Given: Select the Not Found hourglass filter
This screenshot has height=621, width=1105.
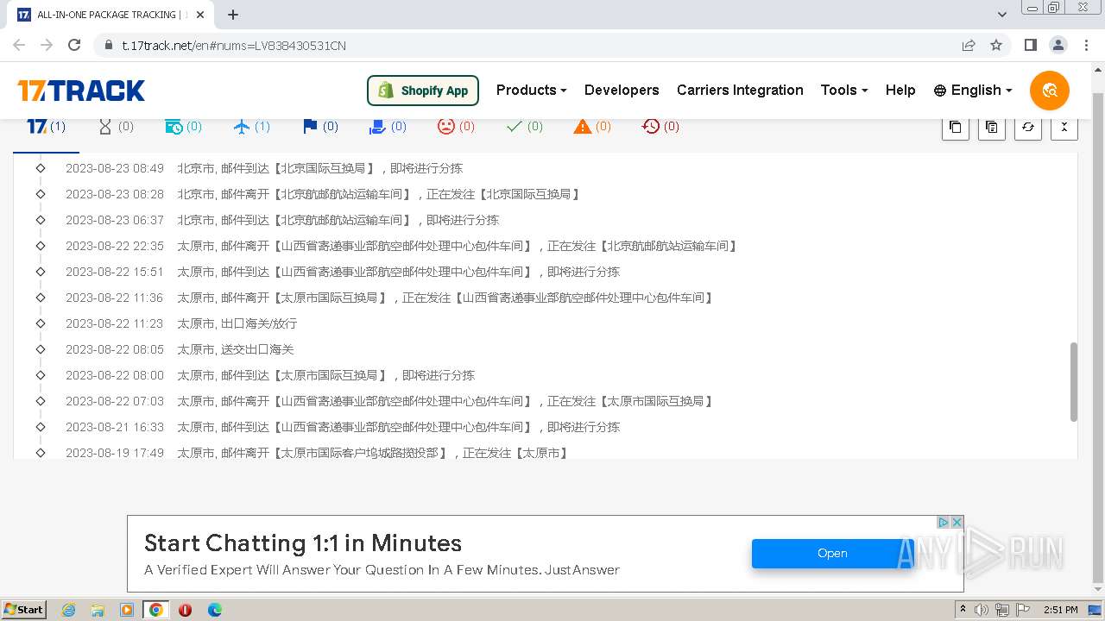Looking at the screenshot, I should pos(115,127).
